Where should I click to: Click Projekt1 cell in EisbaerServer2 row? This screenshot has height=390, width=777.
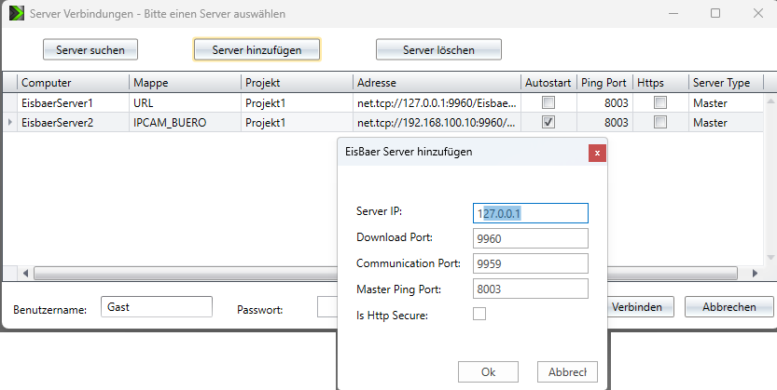(x=298, y=122)
